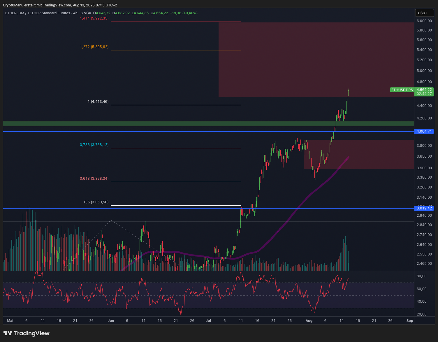Select the blue 3.019,42 price label
Image resolution: width=438 pixels, height=342 pixels.
coord(424,208)
